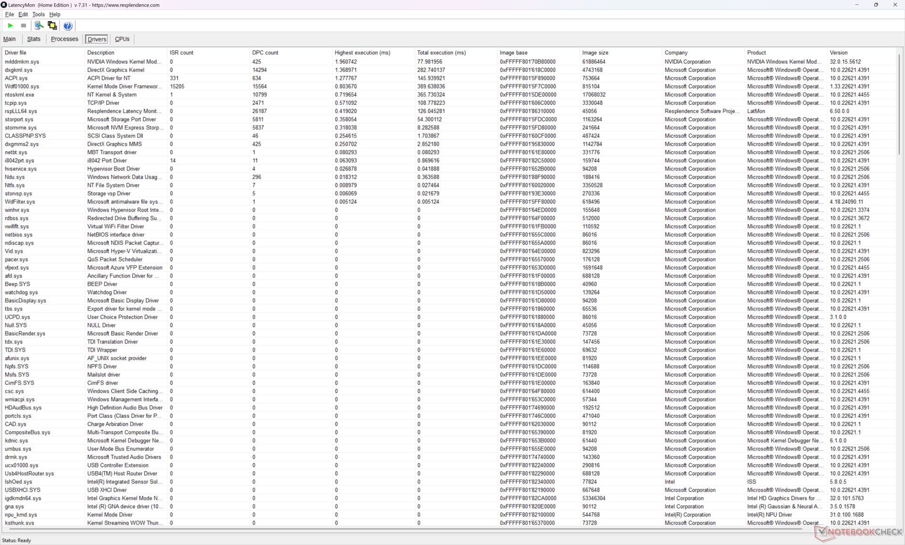This screenshot has height=545, width=905.
Task: Click the LatencyMon title bar app icon
Action: [x=4, y=5]
